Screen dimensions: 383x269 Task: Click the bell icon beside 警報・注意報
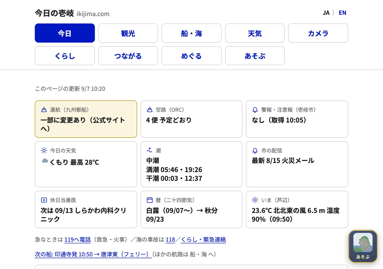coord(255,110)
